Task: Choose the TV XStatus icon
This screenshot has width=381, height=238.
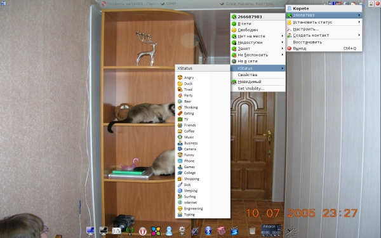Action: tap(180, 119)
